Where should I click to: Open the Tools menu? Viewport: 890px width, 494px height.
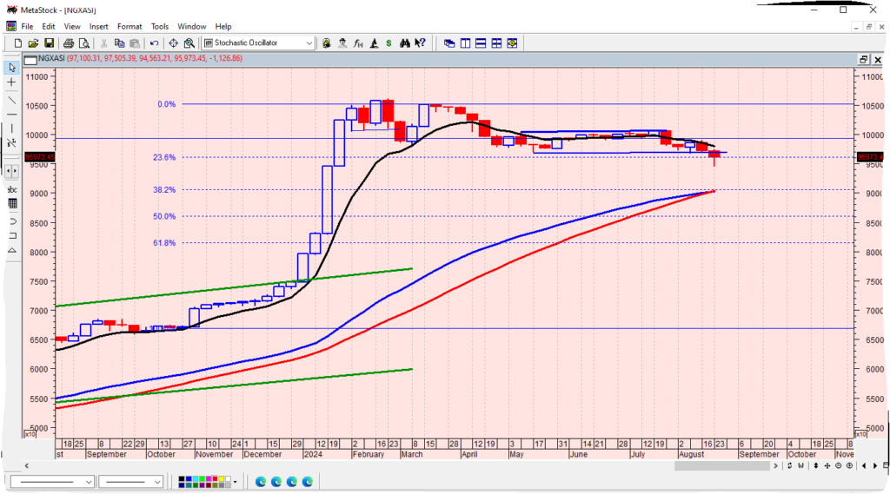click(x=160, y=27)
